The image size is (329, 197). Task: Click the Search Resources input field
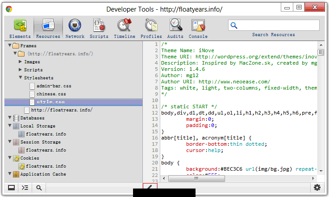pyautogui.click(x=274, y=25)
